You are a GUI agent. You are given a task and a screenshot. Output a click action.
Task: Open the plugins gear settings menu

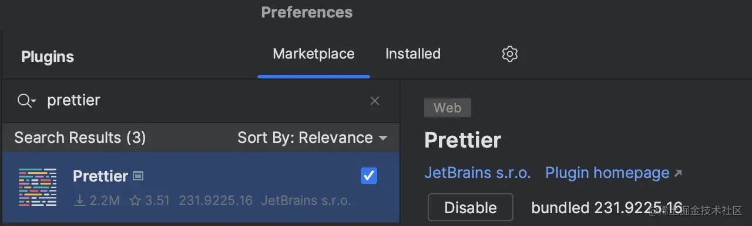509,54
